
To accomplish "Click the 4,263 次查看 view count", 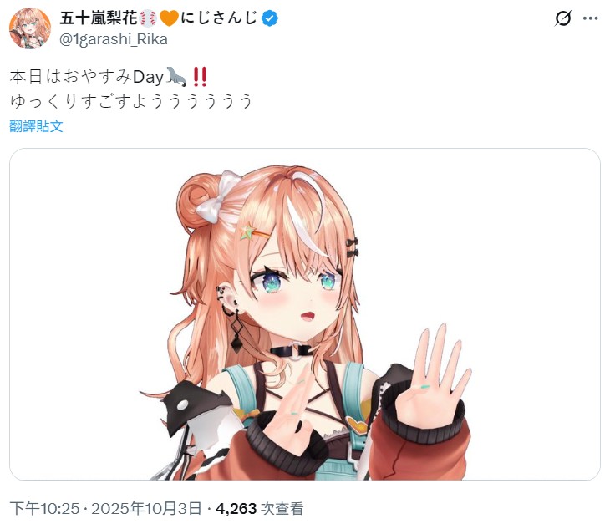I will point(260,508).
